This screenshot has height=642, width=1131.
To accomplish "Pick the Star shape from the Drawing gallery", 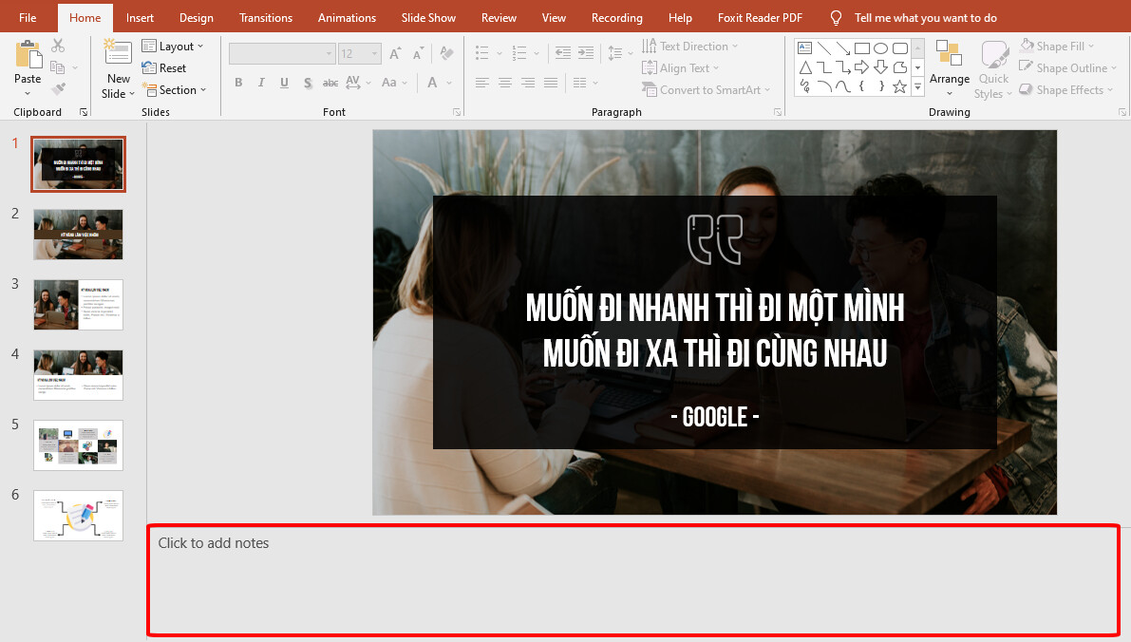I will [x=898, y=85].
